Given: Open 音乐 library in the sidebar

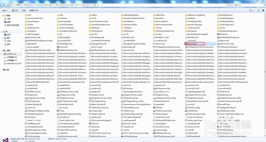Looking at the screenshot, I should [7, 44].
